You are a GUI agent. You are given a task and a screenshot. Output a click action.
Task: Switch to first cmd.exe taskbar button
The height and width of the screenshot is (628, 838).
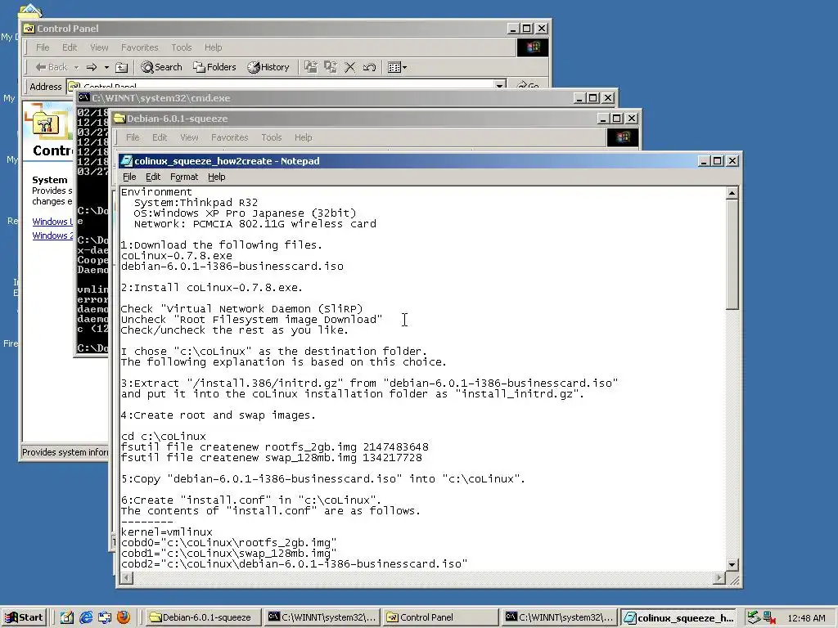322,617
